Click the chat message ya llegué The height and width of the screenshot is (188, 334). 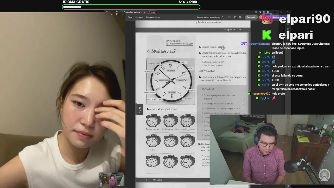(x=277, y=53)
